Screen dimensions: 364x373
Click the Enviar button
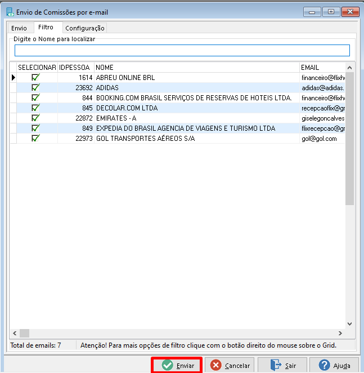(x=177, y=365)
